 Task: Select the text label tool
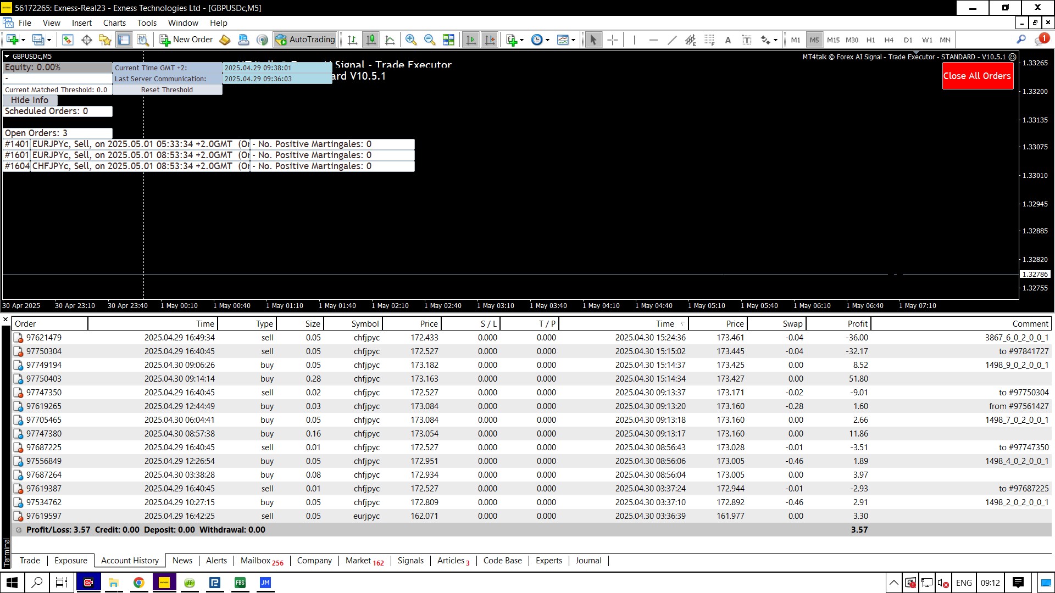tap(746, 40)
